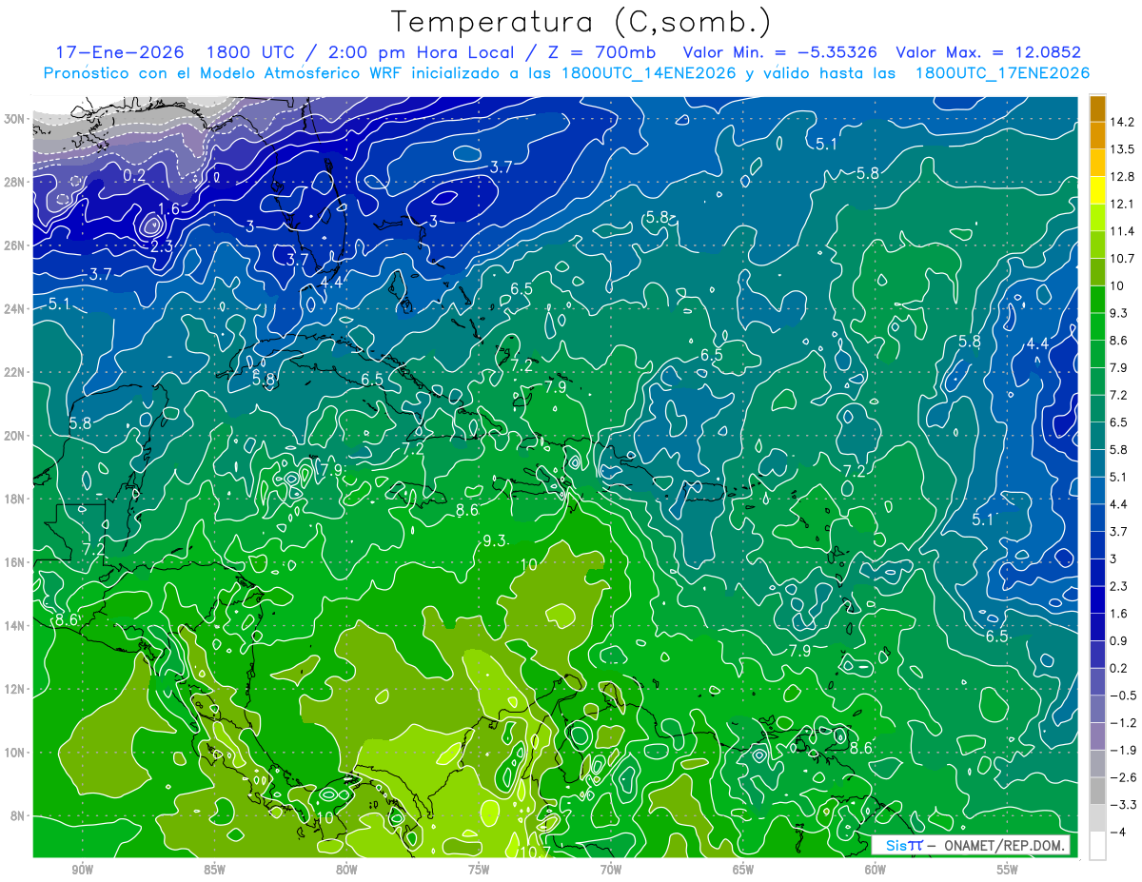
Task: Click the 10.7 contour label on the map
Action: 535,853
